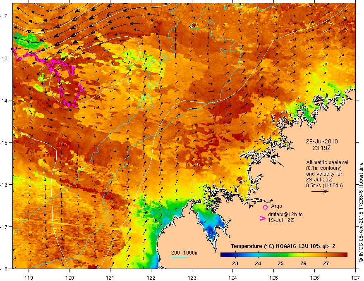Click the cyan bathymetry legend line

click(x=180, y=257)
